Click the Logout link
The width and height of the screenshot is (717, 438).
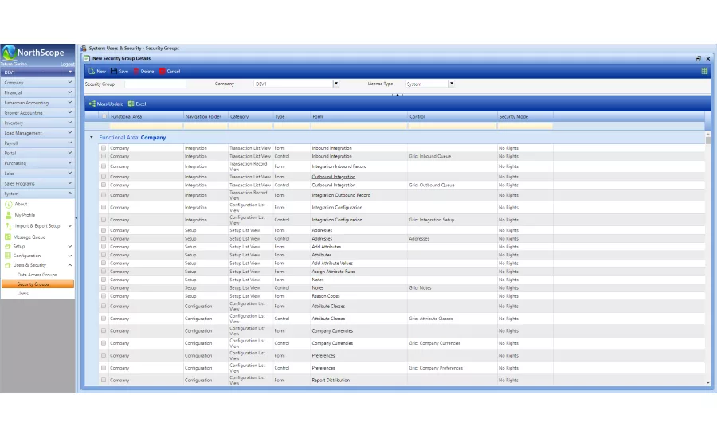[x=67, y=64]
